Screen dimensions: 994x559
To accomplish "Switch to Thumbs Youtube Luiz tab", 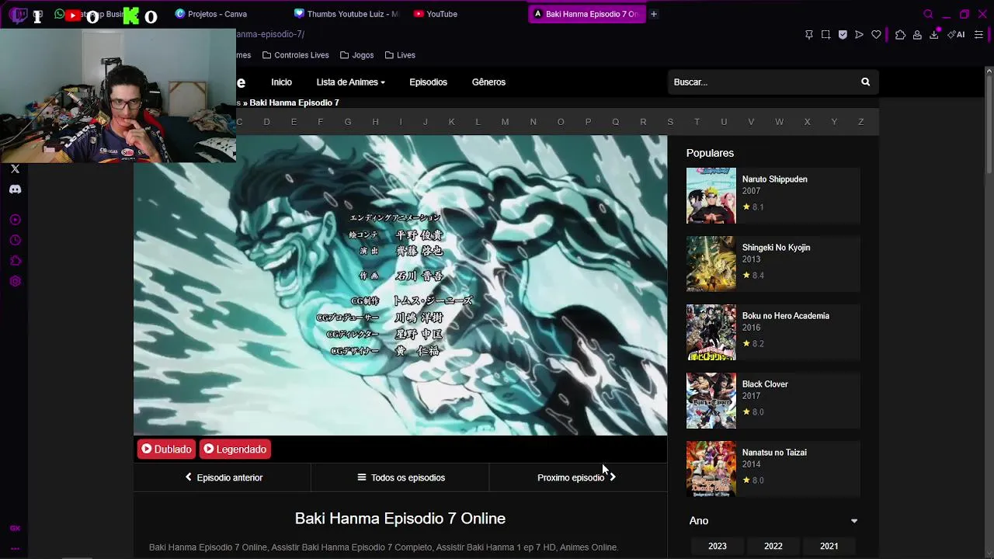I will 346,14.
